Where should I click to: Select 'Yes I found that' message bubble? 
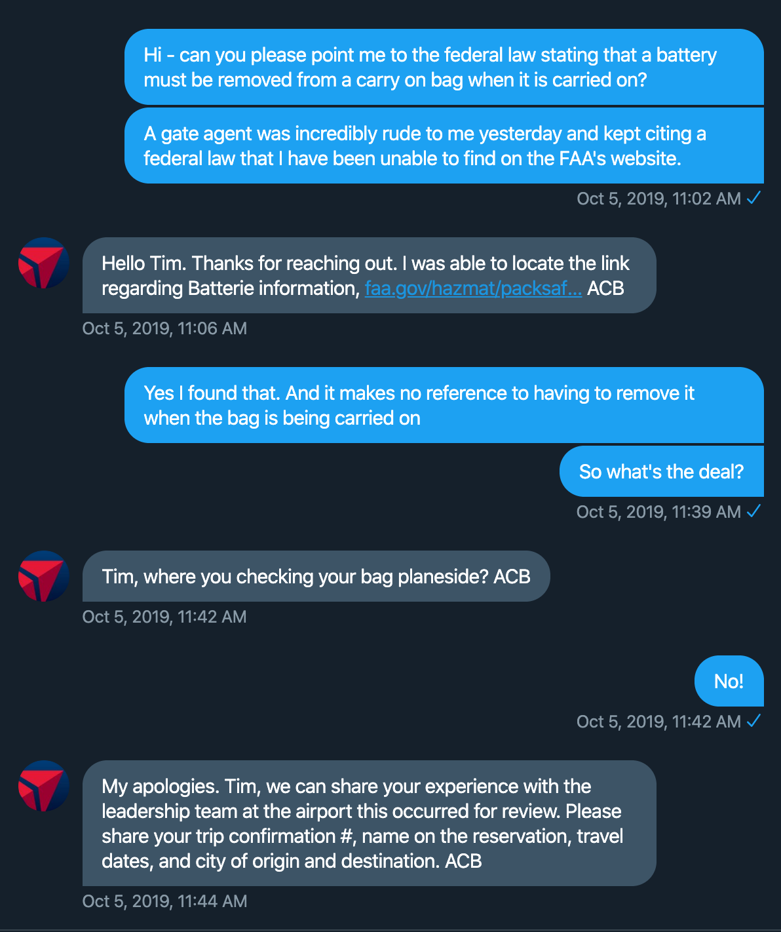444,405
